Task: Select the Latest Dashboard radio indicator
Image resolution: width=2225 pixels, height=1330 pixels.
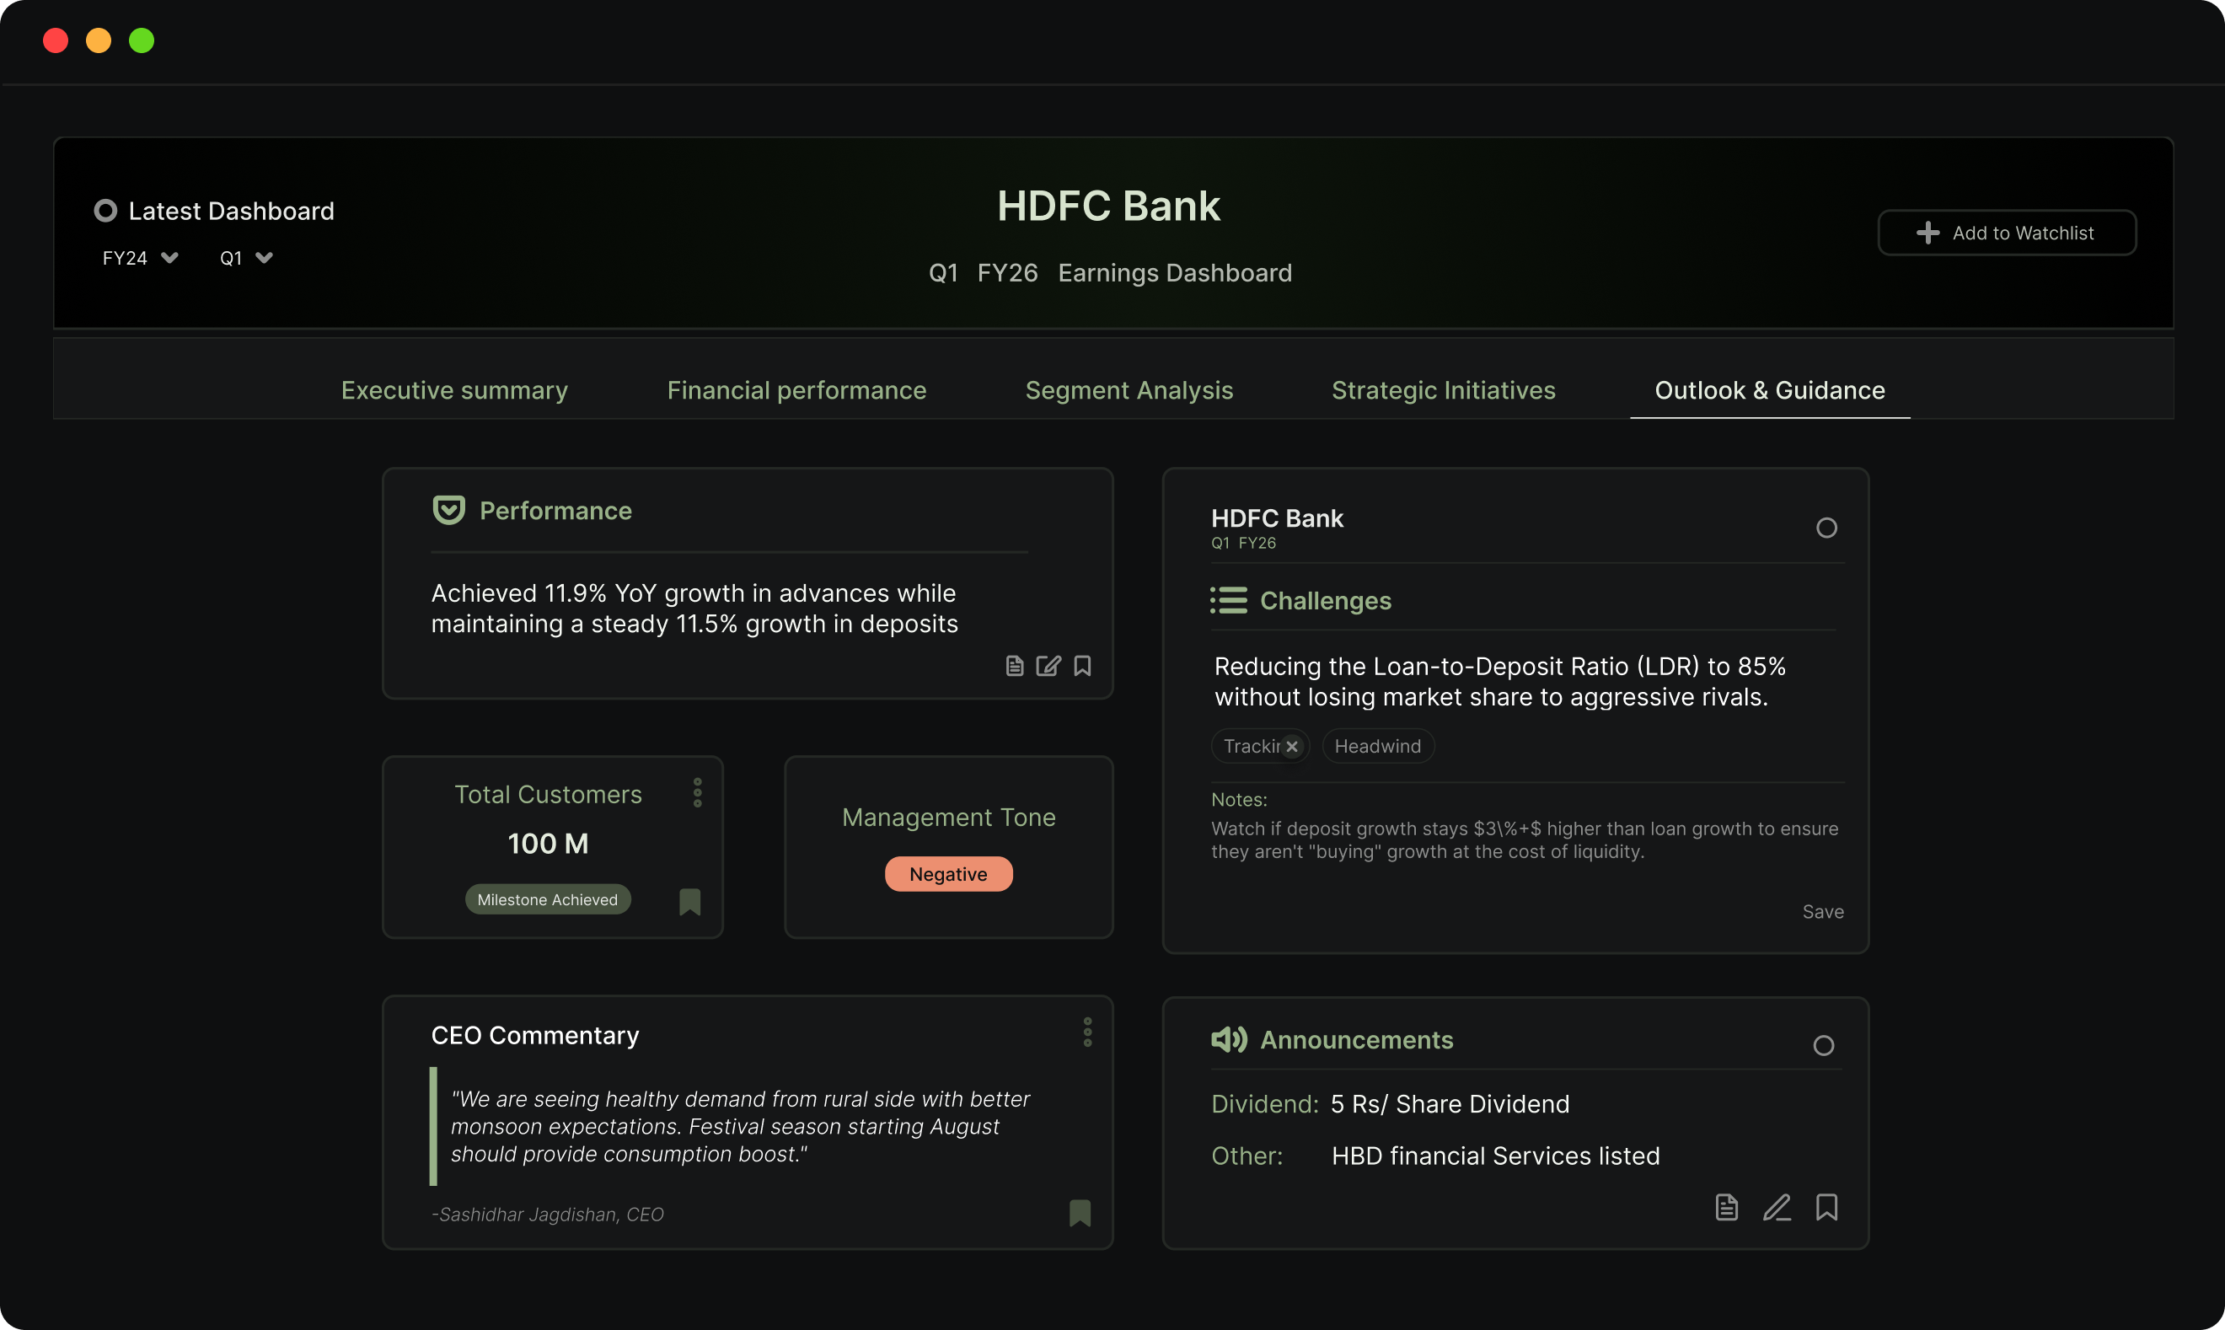Action: [105, 210]
